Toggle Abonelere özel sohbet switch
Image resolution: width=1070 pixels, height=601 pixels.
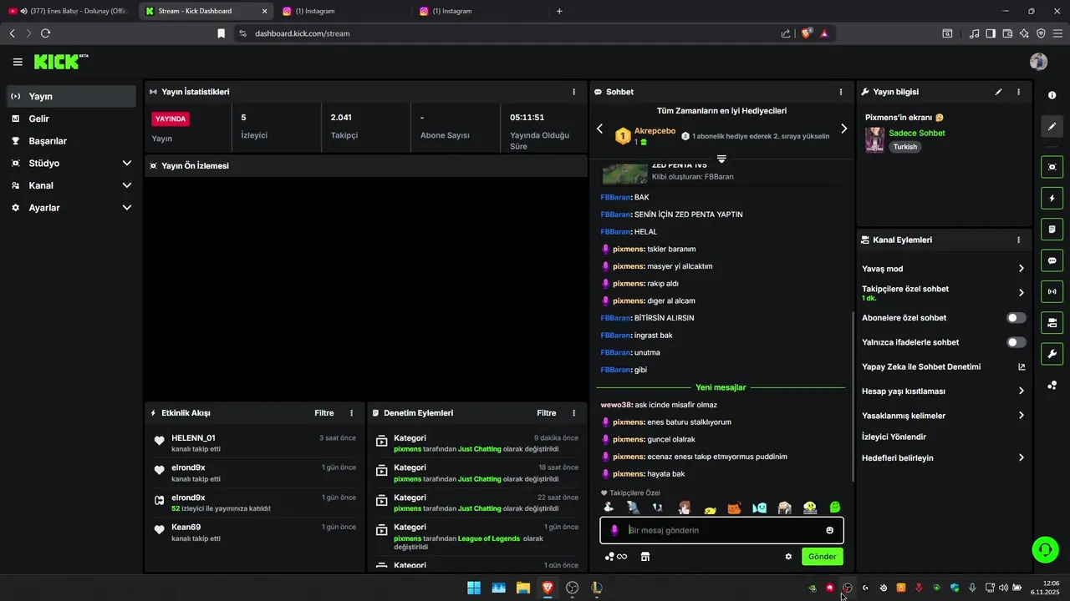1016,318
